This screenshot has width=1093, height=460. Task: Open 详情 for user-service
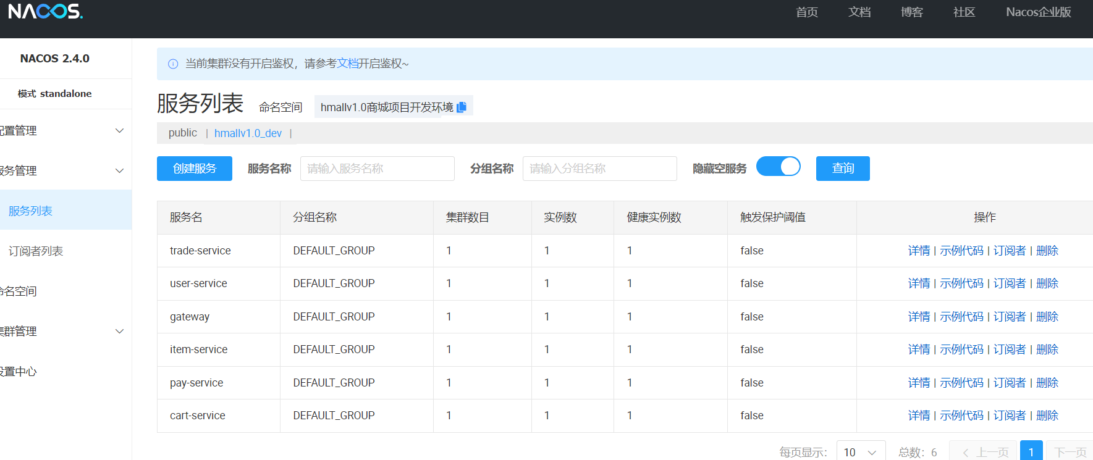coord(919,283)
